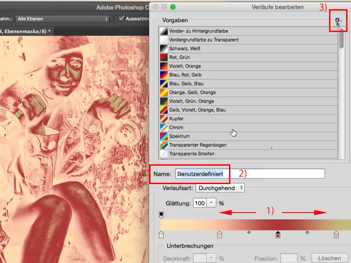Pick the Chrom gradient swatch icon
Image resolution: width=351 pixels, height=263 pixels.
pyautogui.click(x=164, y=127)
